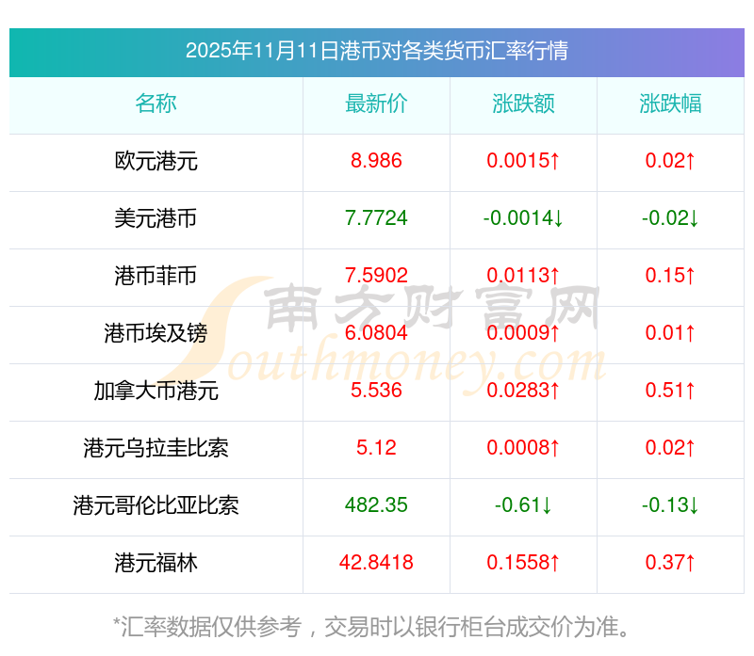Click the price 42.8418
Image resolution: width=754 pixels, height=656 pixels.
click(x=376, y=563)
